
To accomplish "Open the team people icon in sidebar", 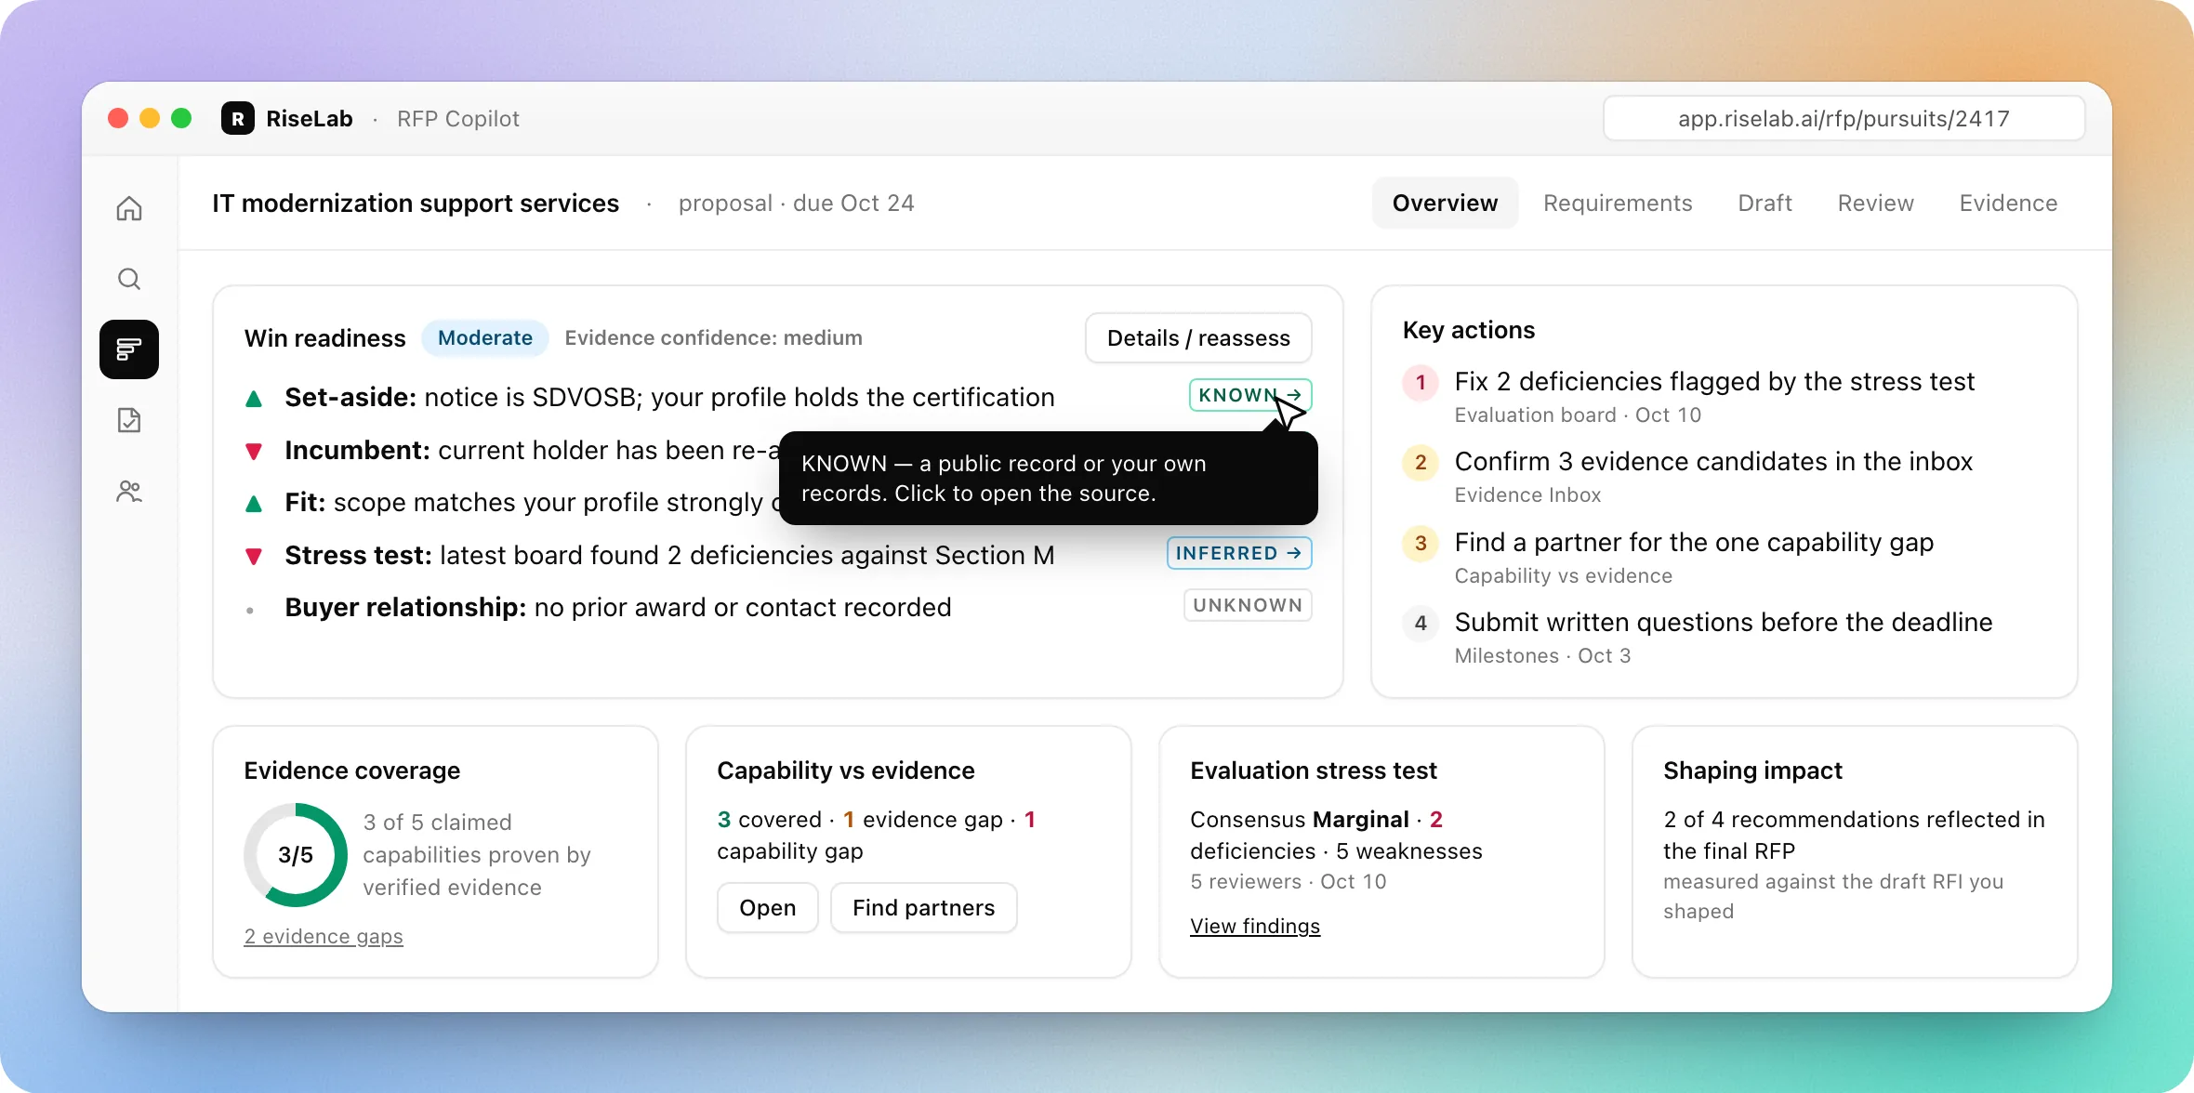I will [x=129, y=491].
